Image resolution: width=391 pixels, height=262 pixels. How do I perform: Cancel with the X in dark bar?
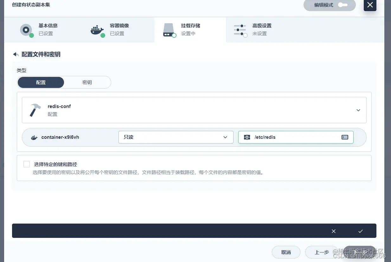click(x=334, y=231)
